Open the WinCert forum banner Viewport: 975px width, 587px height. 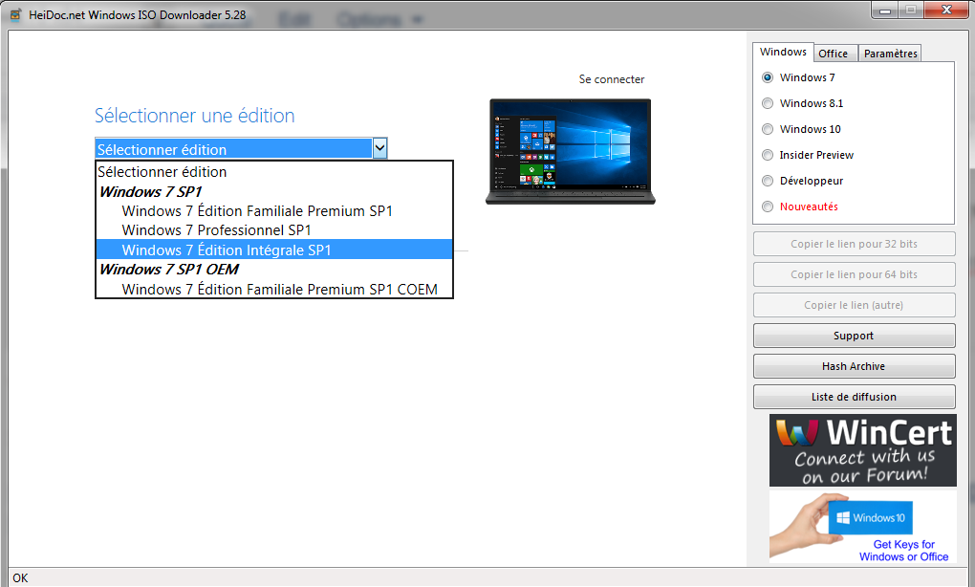(862, 450)
